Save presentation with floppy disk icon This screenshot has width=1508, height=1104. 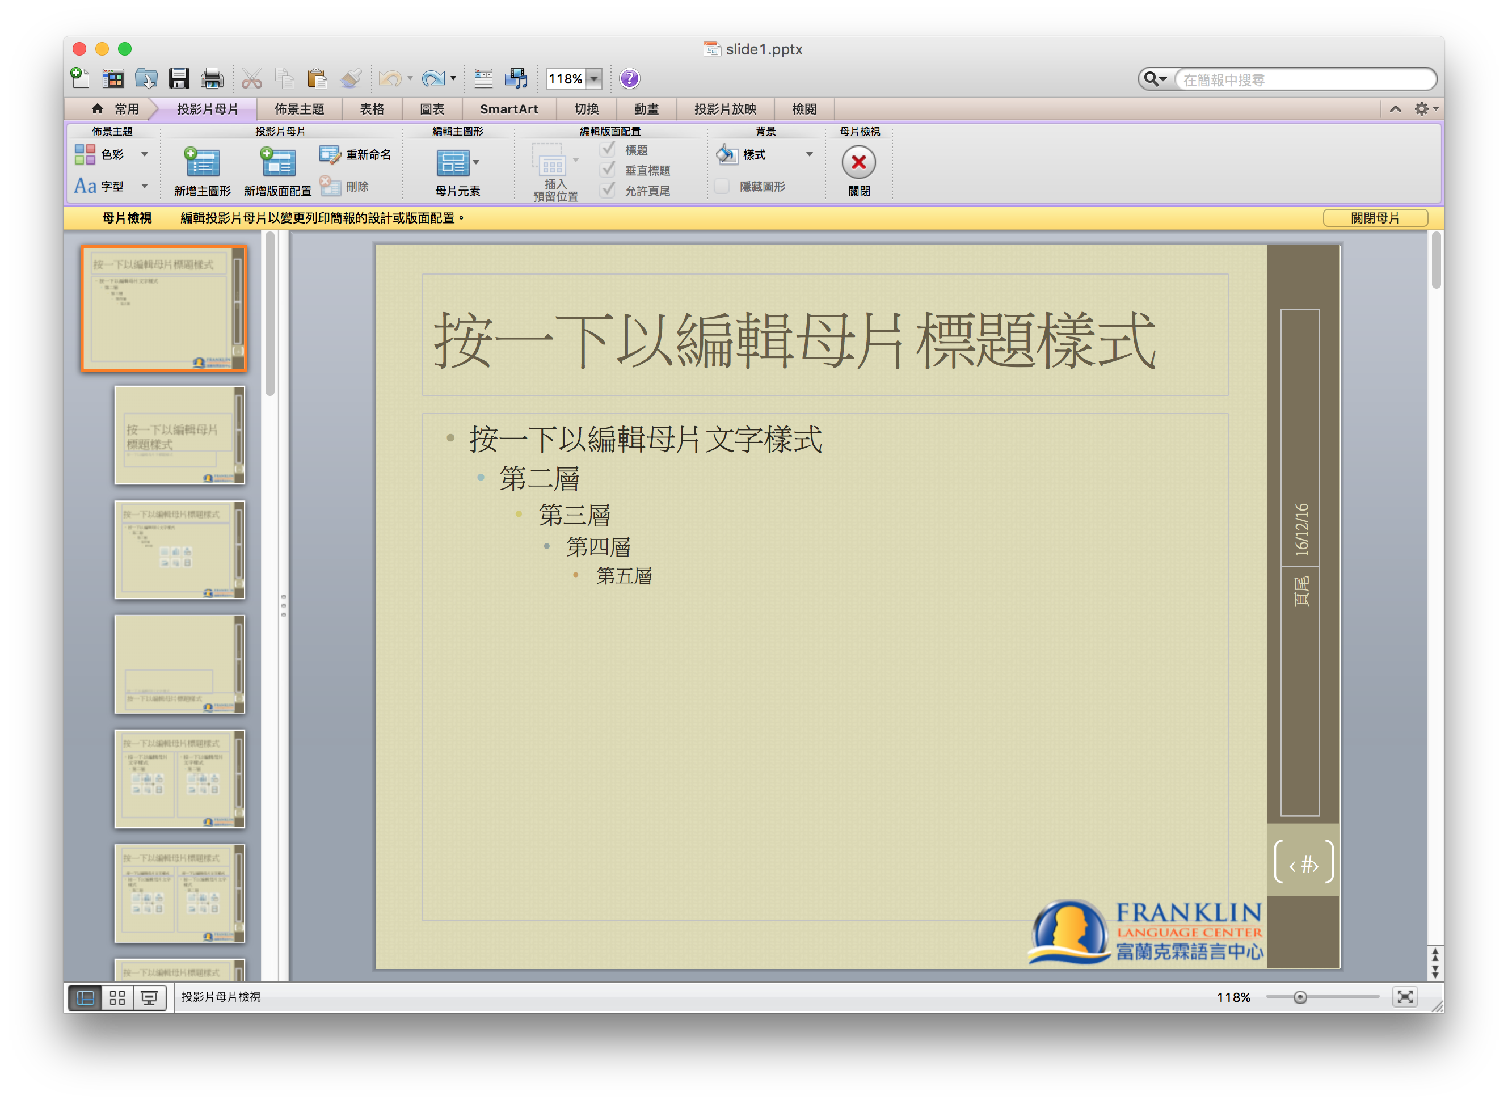(178, 79)
